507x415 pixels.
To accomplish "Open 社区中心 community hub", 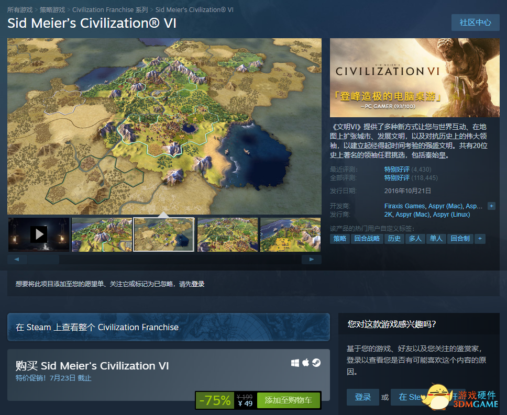I will click(476, 23).
